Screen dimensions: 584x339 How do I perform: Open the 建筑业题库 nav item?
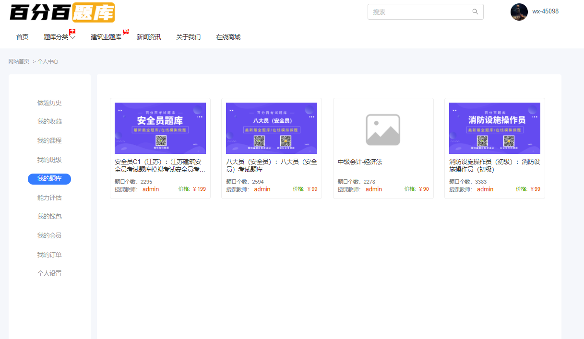(106, 37)
